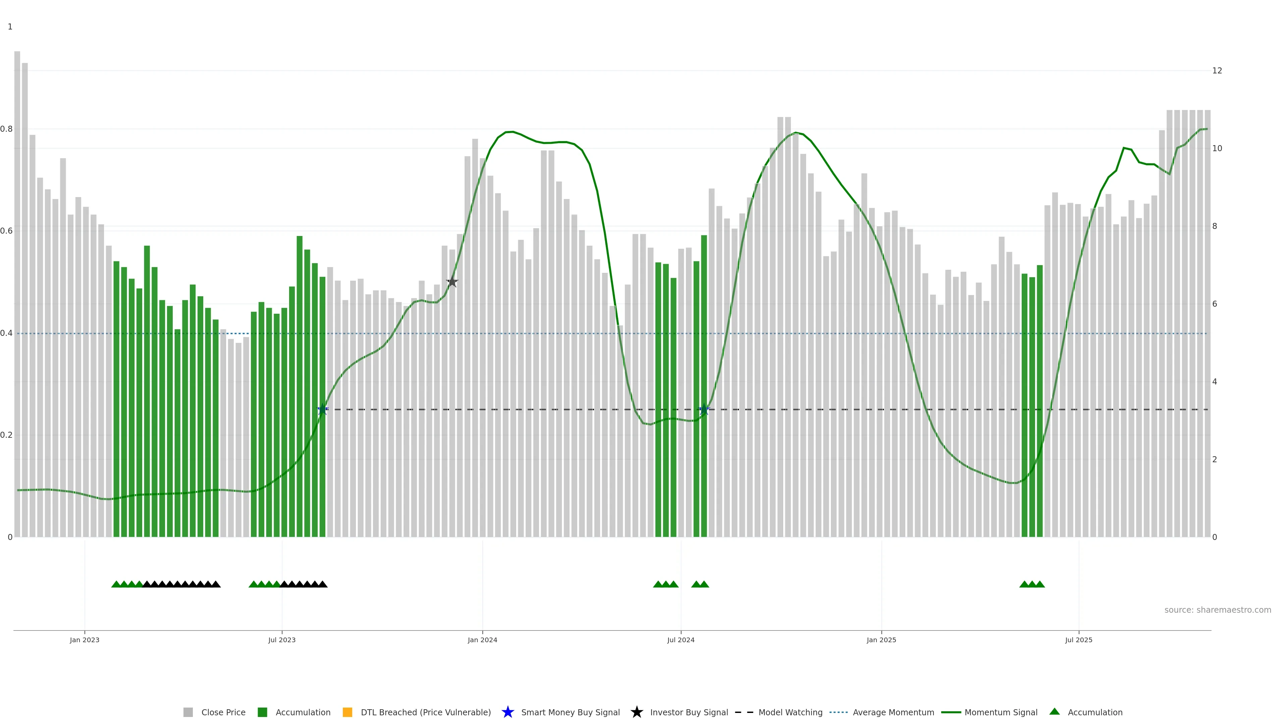The width and height of the screenshot is (1288, 724).
Task: Click the blue star marker near Aug 2023
Action: click(x=323, y=410)
